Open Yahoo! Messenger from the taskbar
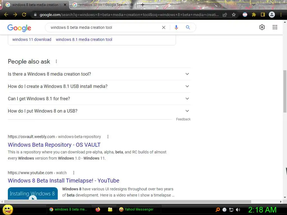Image resolution: width=287 pixels, height=215 pixels. pos(139,209)
